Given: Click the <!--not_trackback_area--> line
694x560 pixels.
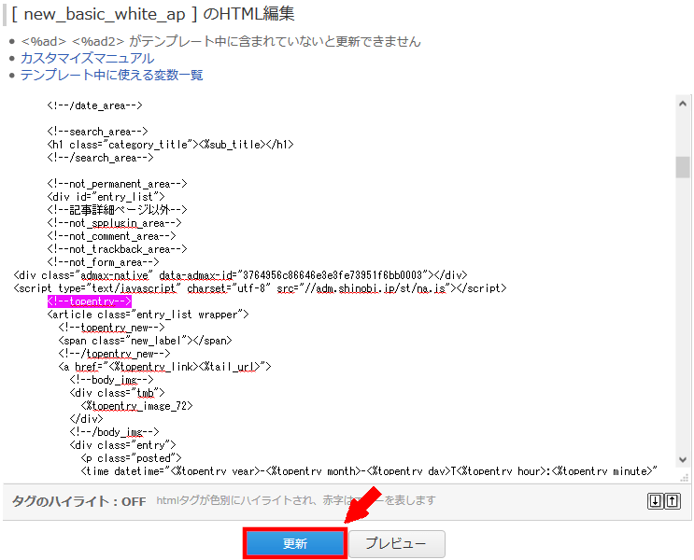Looking at the screenshot, I should [117, 249].
